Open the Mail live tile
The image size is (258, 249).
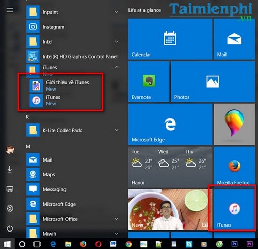234,39
